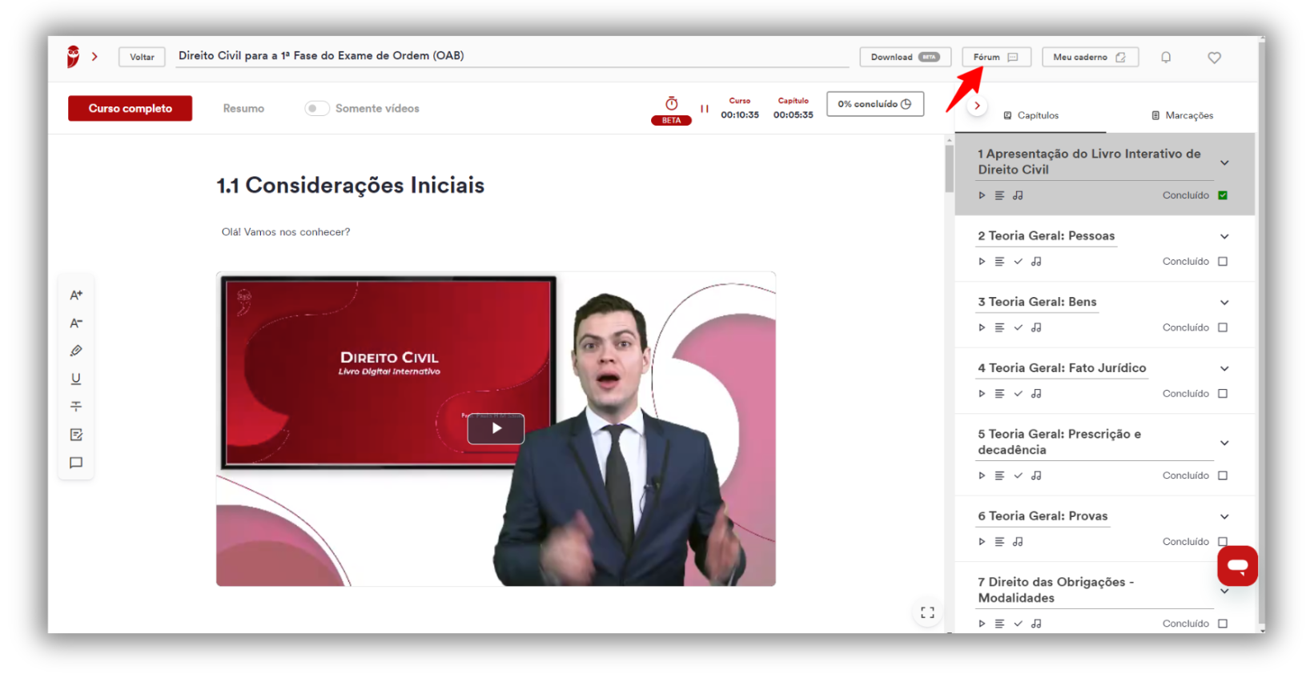Click the Fórum button
Viewport: 1306px width, 682px height.
996,58
